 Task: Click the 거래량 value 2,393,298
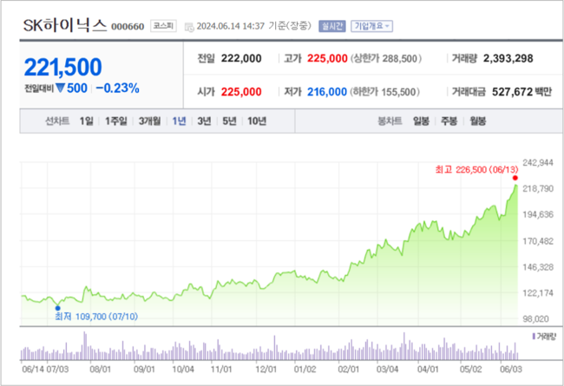(508, 59)
